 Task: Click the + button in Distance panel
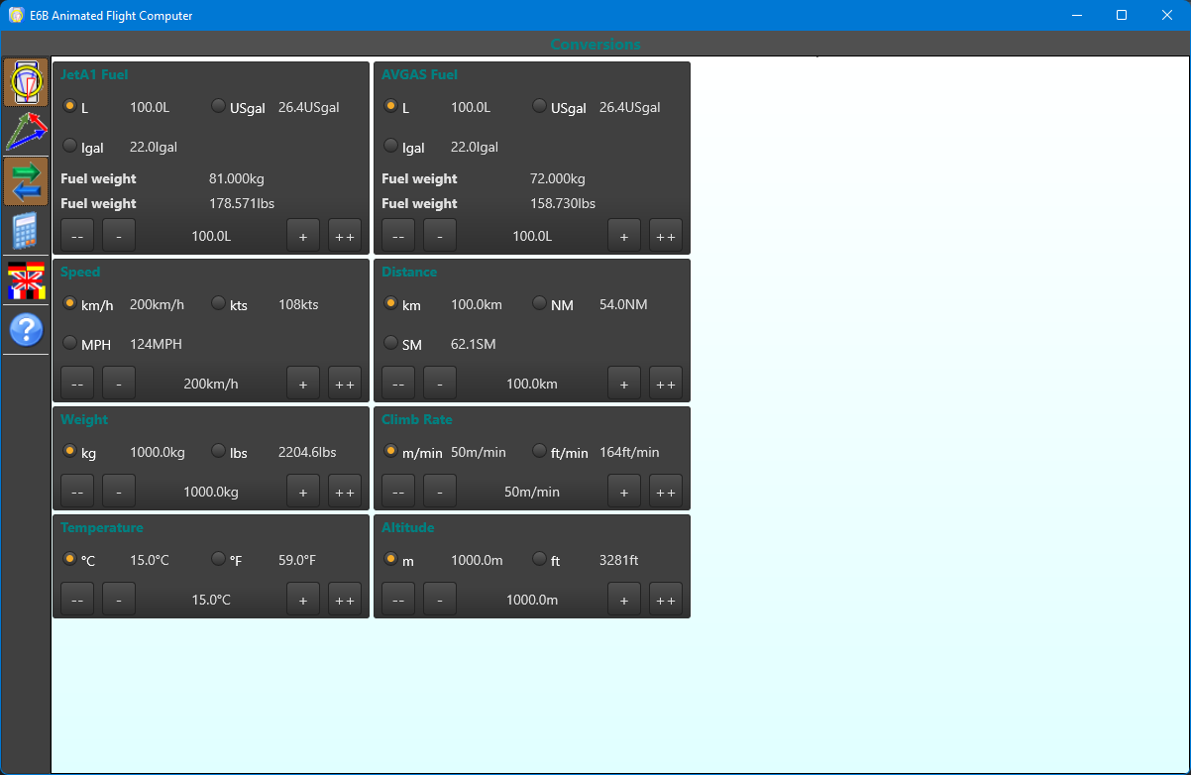[624, 384]
